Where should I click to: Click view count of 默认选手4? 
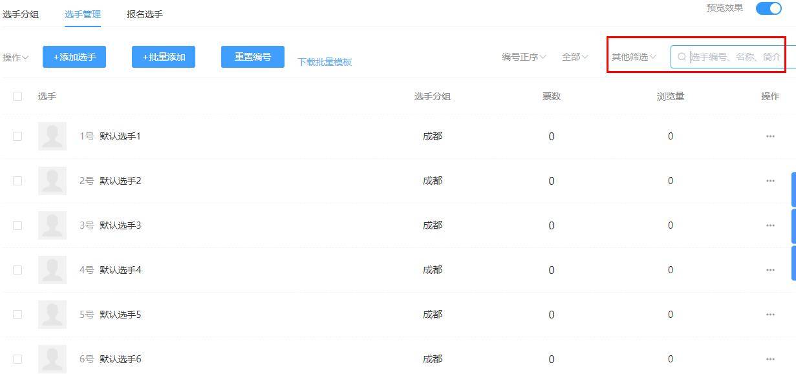point(671,270)
